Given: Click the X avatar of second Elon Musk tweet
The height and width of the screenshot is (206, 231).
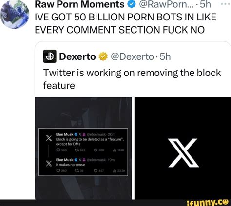Looking at the screenshot, I should [x=49, y=164].
